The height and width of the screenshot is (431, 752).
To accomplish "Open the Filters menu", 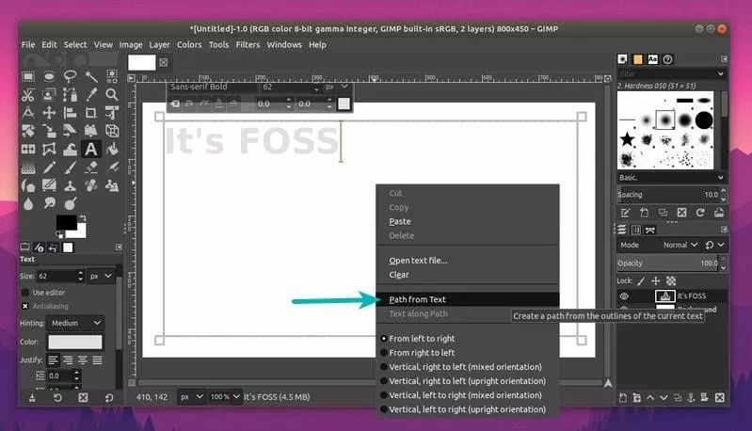I will pos(248,44).
